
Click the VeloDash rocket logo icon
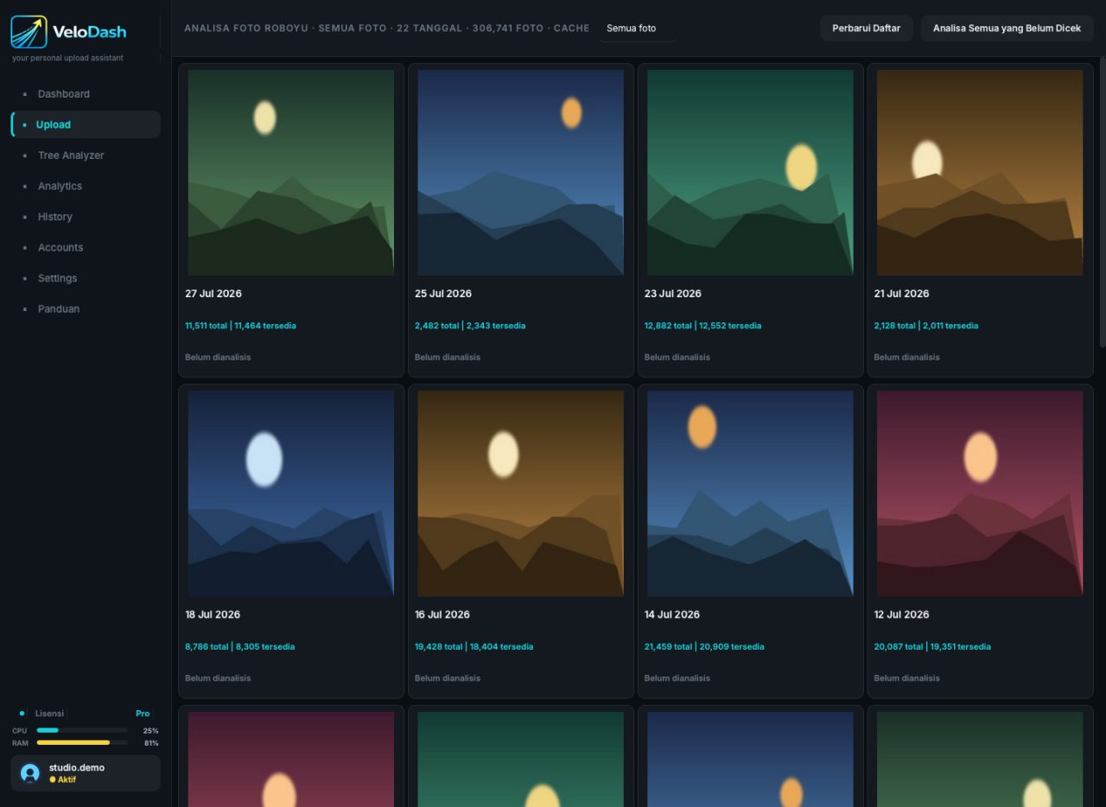coord(29,32)
